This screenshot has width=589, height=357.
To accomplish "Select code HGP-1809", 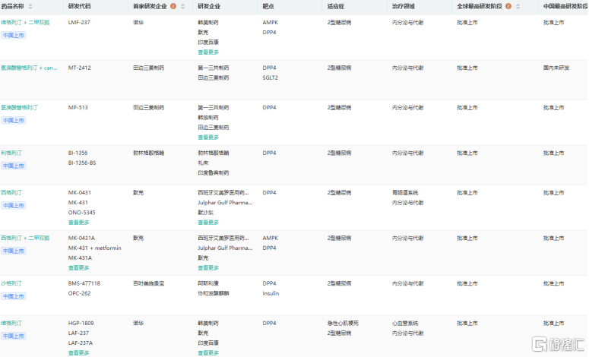I will pyautogui.click(x=81, y=324).
